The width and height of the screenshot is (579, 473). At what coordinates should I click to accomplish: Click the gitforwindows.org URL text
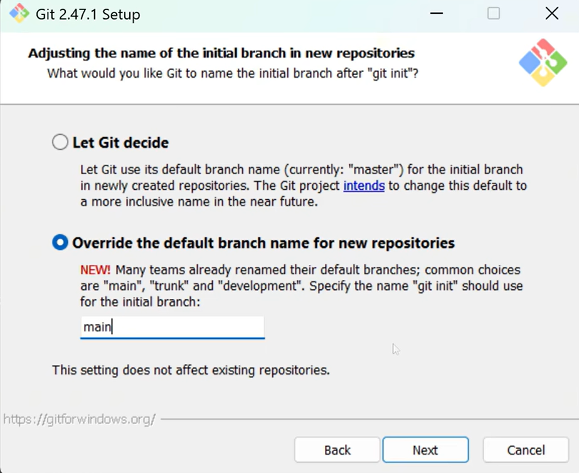(x=79, y=419)
